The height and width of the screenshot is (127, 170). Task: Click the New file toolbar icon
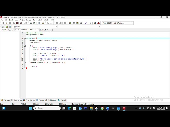[3, 23]
